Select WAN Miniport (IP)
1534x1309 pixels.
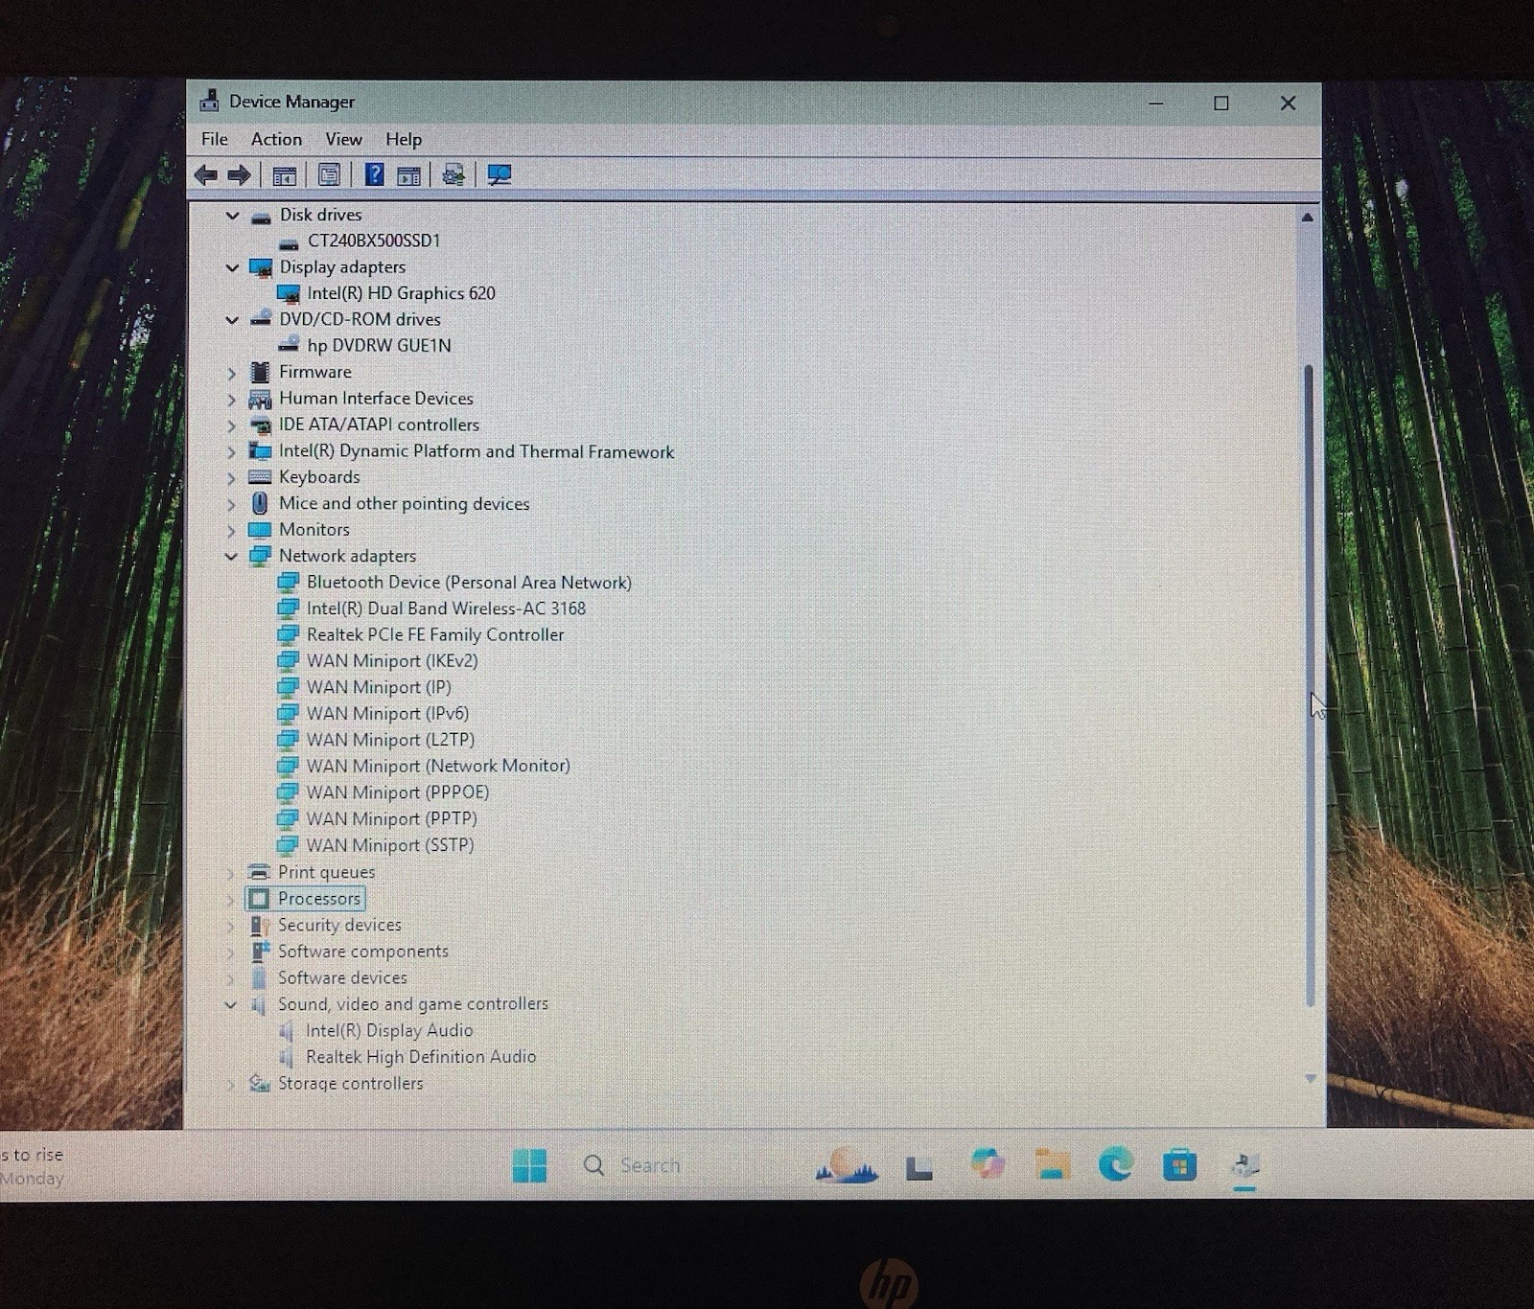click(379, 687)
